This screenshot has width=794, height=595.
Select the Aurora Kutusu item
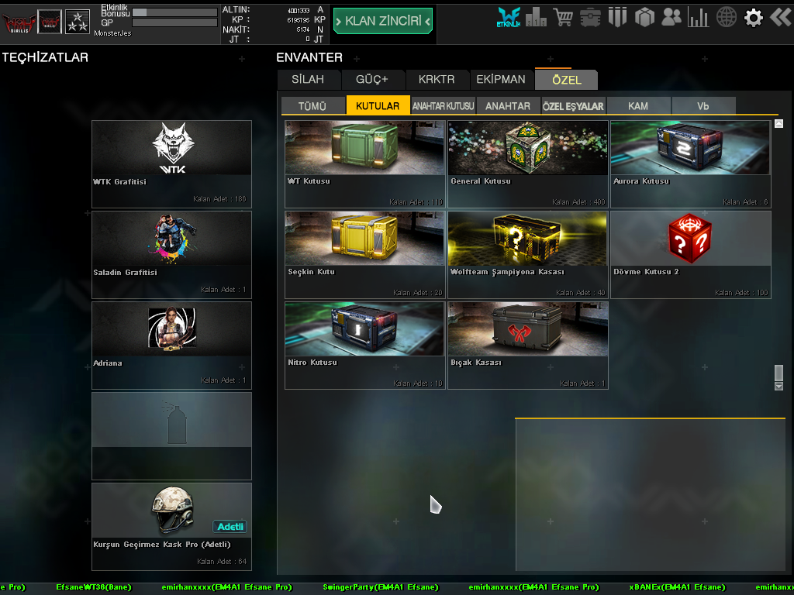691,164
